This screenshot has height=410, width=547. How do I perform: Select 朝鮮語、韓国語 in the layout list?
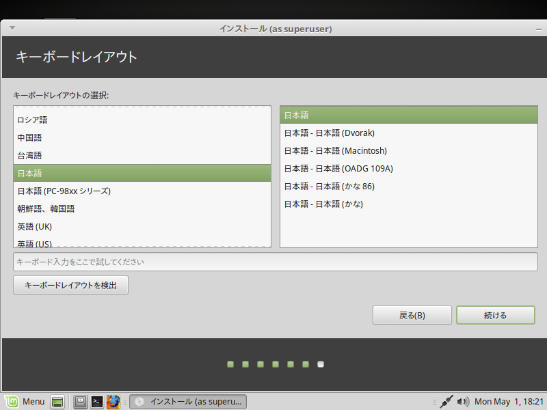point(142,209)
